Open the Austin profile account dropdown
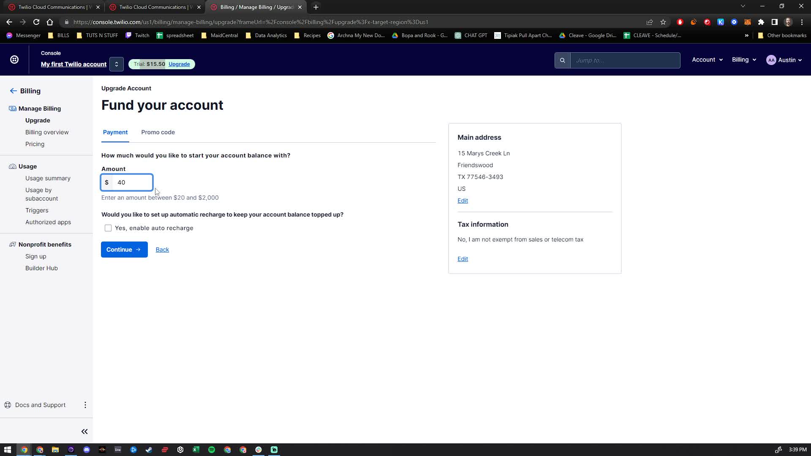Image resolution: width=811 pixels, height=456 pixels. coord(784,60)
